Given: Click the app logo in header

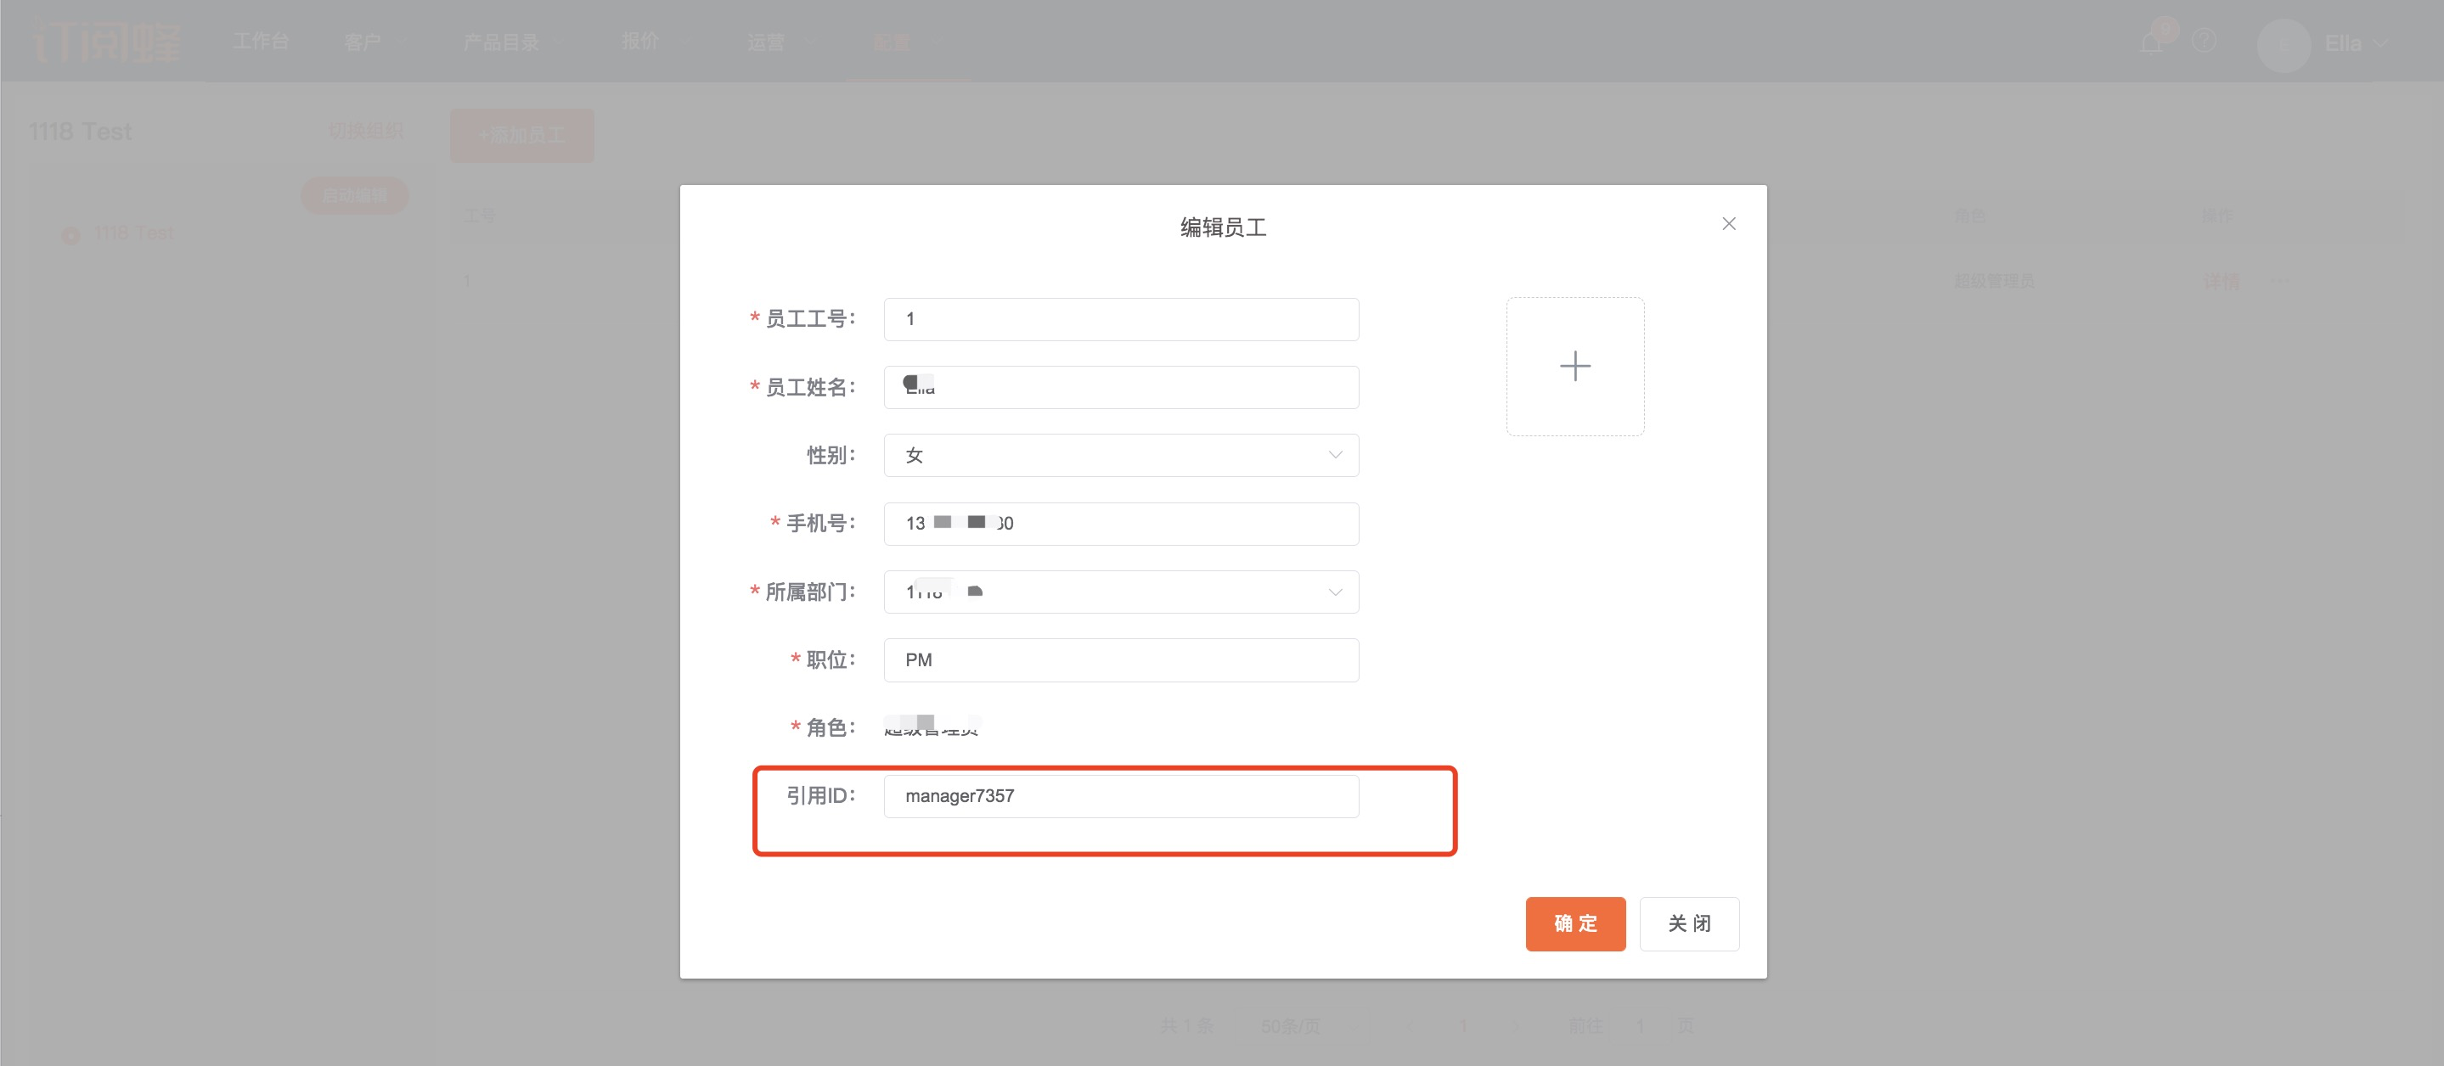Looking at the screenshot, I should pyautogui.click(x=106, y=42).
